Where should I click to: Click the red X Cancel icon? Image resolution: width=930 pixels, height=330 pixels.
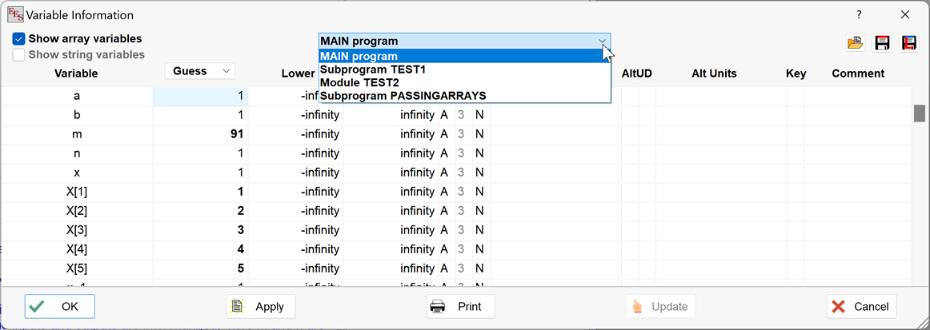838,307
